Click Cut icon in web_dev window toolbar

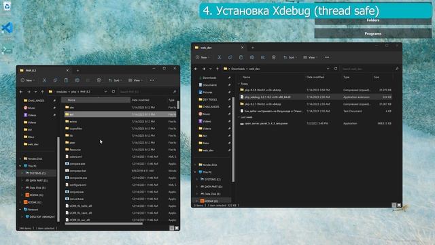(219, 57)
